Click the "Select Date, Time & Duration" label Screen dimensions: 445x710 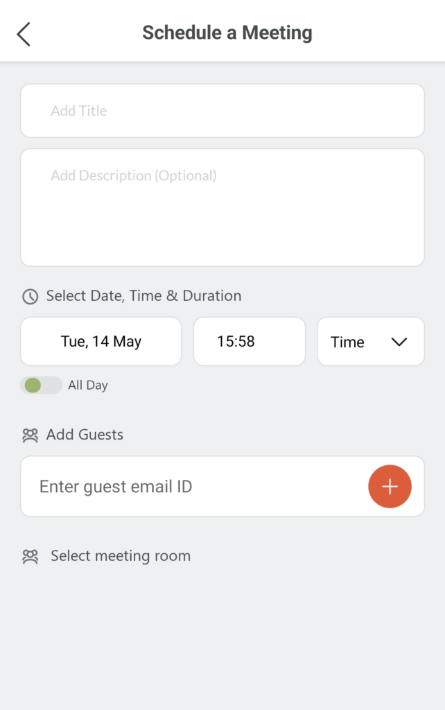click(143, 296)
